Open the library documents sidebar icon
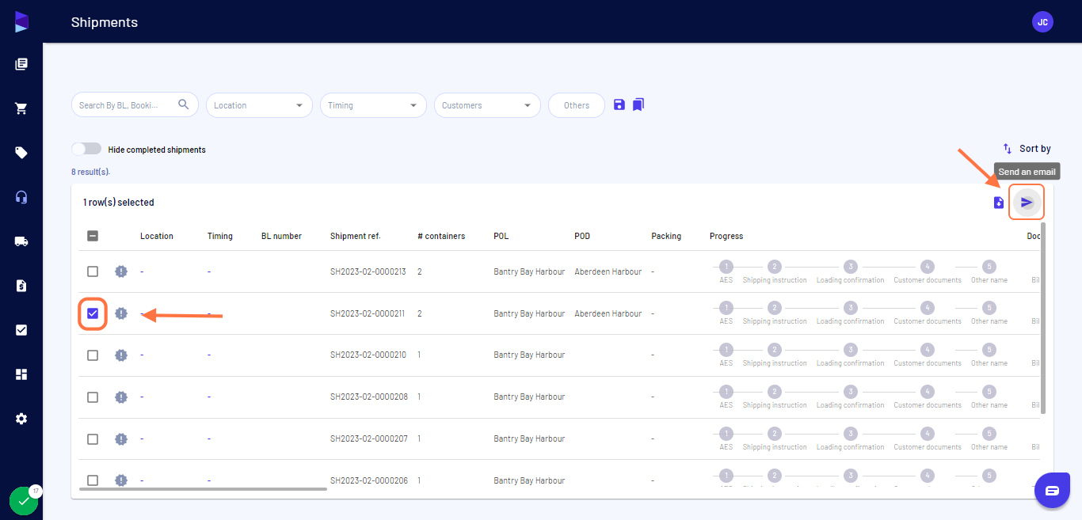This screenshot has width=1082, height=520. [21, 64]
